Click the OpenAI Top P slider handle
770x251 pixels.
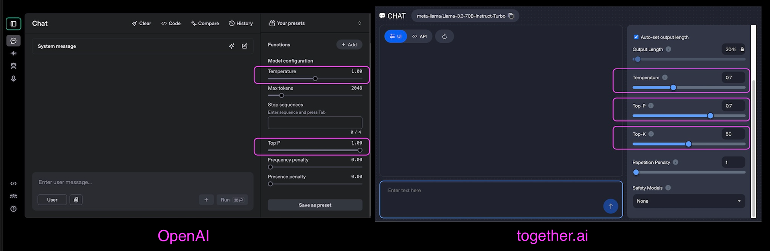pyautogui.click(x=360, y=151)
